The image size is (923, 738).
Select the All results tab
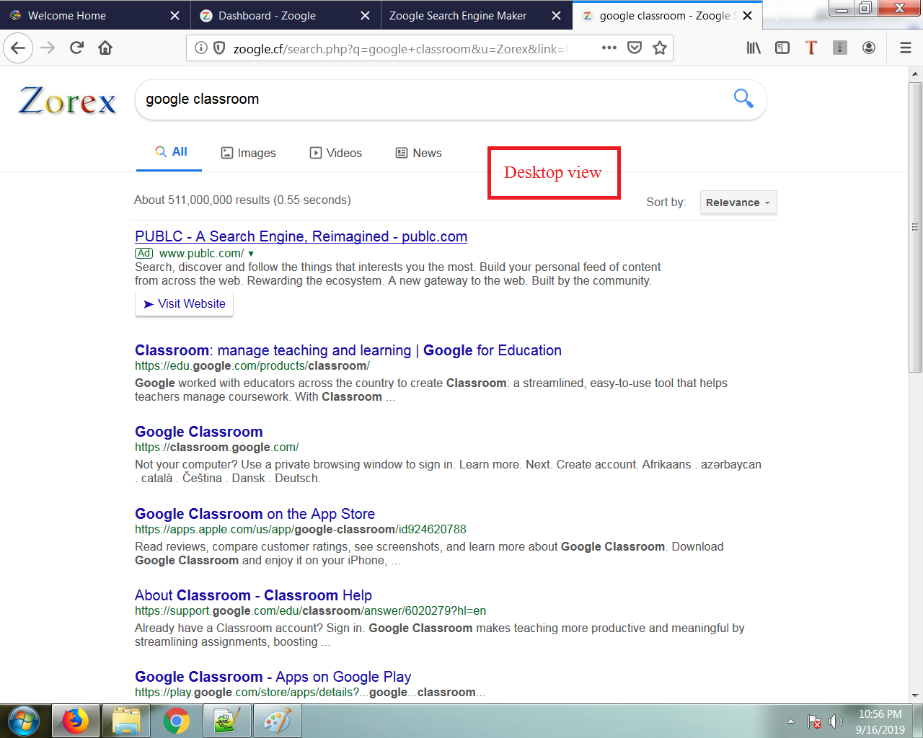pyautogui.click(x=171, y=152)
